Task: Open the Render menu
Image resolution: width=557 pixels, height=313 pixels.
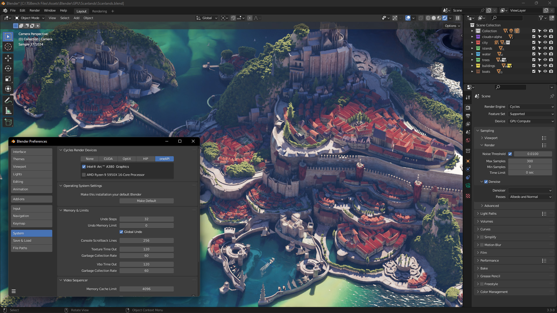Action: click(35, 10)
